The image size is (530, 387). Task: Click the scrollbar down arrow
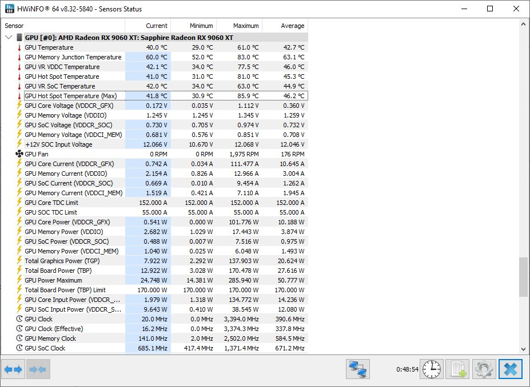[x=523, y=349]
